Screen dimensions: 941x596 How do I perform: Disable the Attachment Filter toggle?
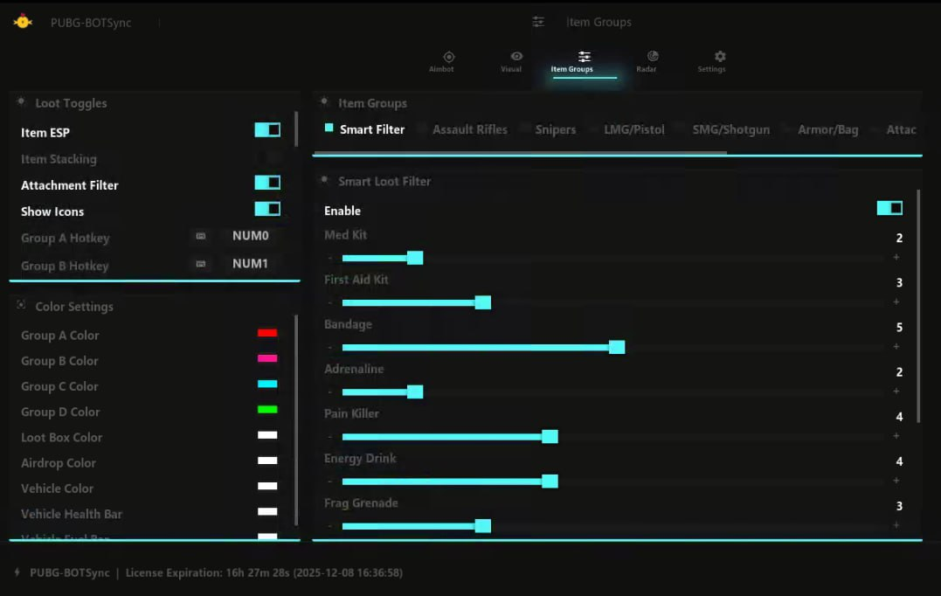[x=267, y=183]
